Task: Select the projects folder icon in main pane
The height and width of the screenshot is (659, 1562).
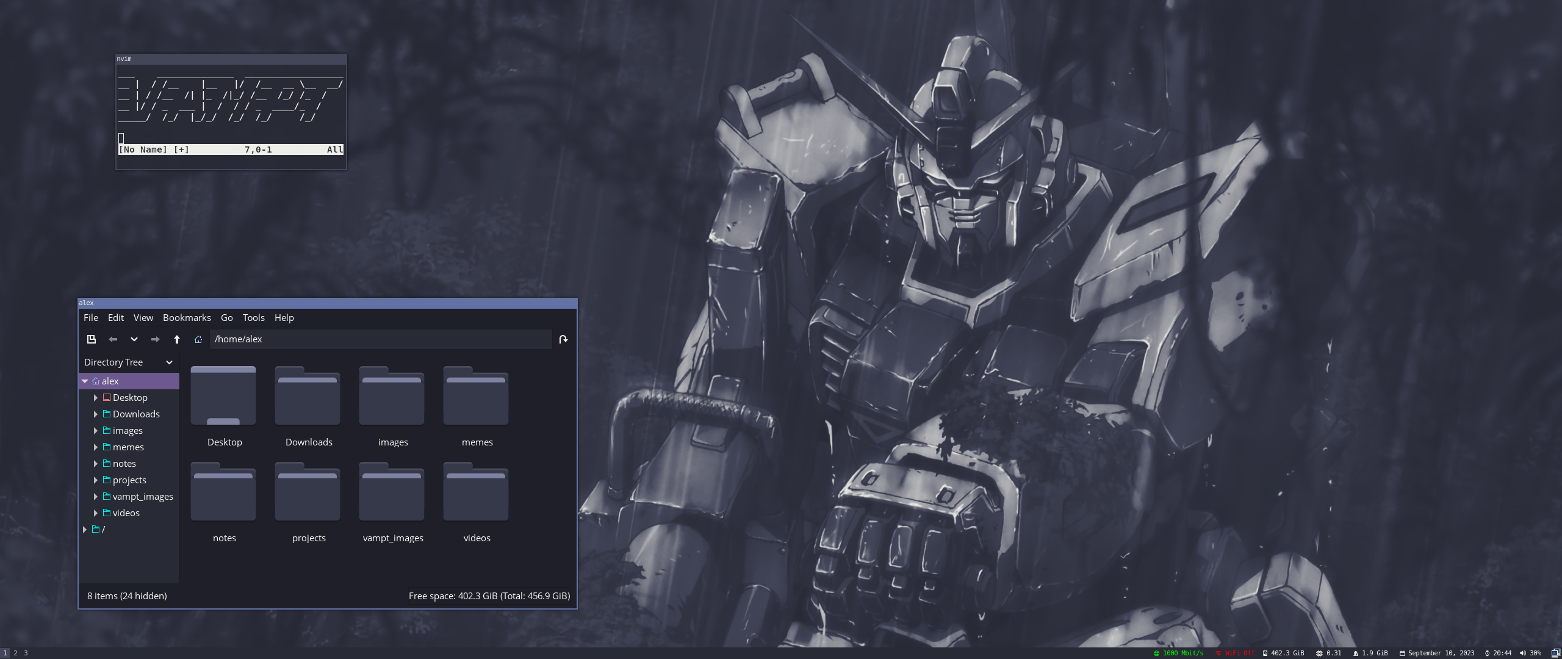Action: 308,491
